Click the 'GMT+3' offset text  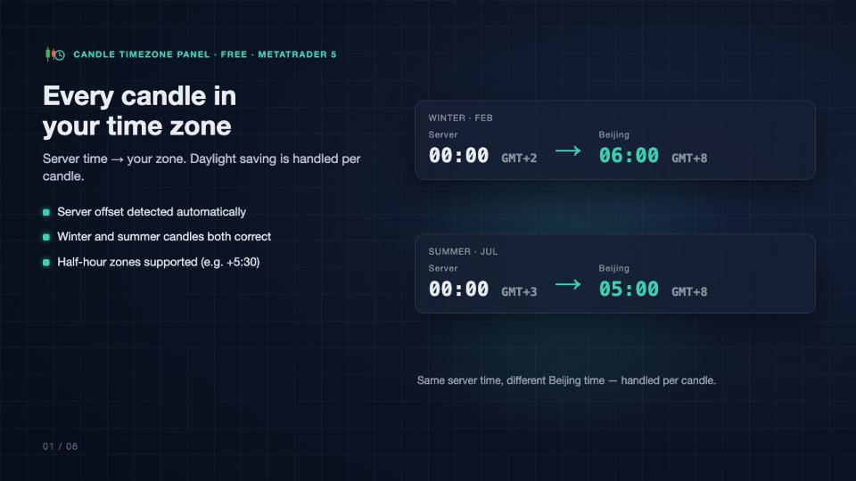click(x=519, y=292)
